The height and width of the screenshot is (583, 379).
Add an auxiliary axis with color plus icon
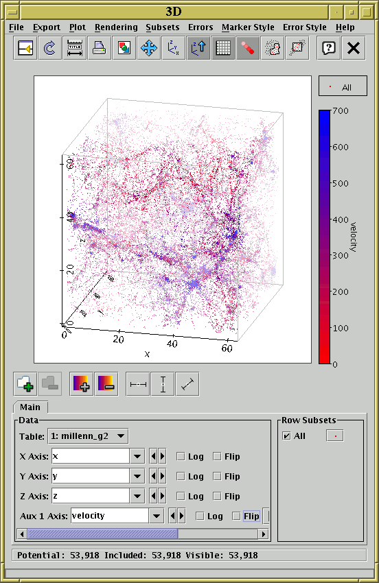82,383
